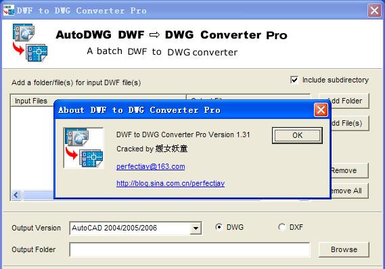Select the DWG output format radio

tap(219, 227)
